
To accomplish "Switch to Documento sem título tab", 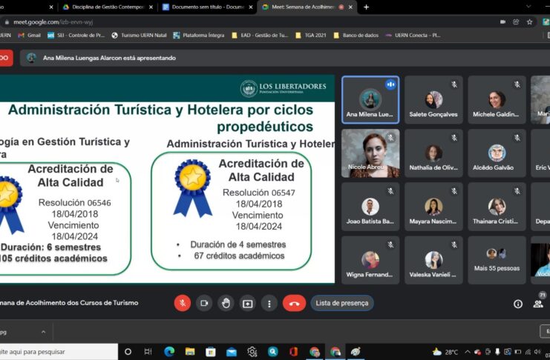I will coord(207,7).
